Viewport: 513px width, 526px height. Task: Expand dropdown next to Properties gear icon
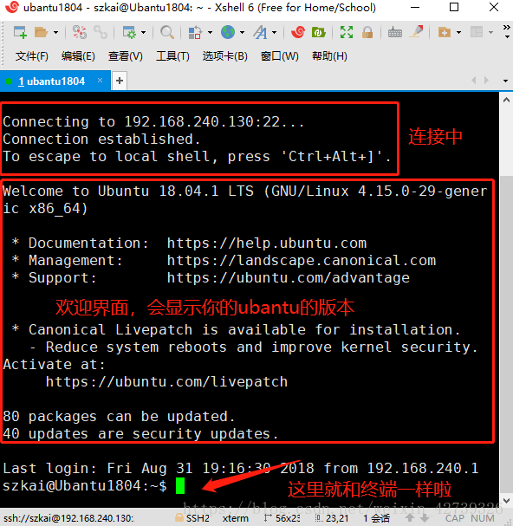(x=143, y=33)
